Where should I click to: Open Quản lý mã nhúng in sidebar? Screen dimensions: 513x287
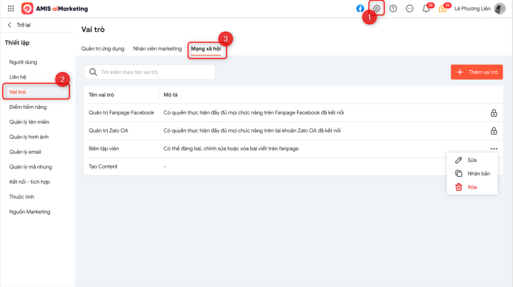[31, 167]
